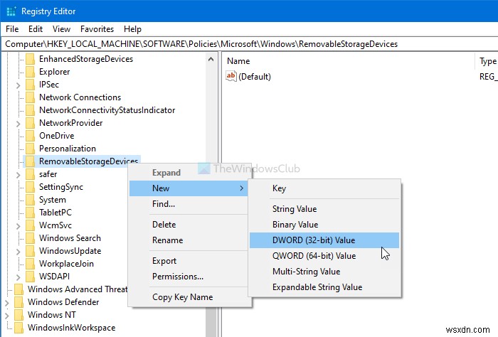
Task: Click the SettingSync folder icon
Action: click(x=30, y=187)
